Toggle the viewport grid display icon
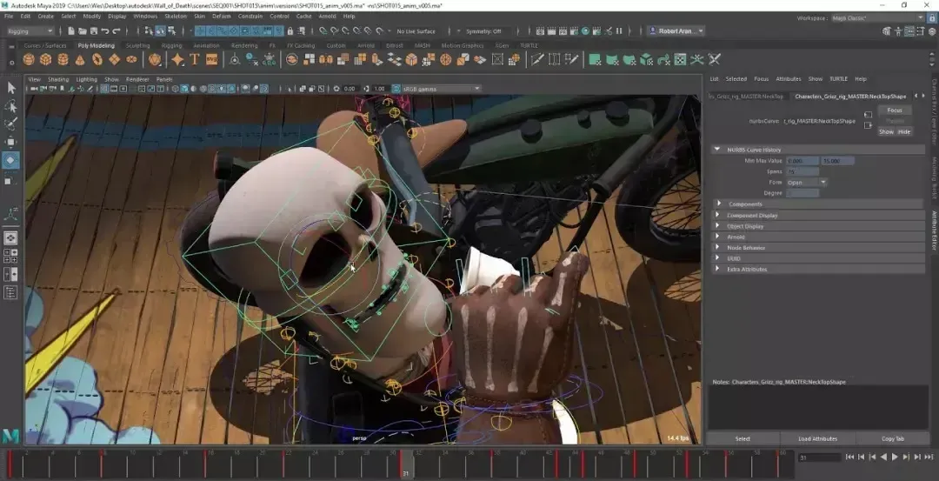The width and height of the screenshot is (939, 481). pyautogui.click(x=105, y=89)
